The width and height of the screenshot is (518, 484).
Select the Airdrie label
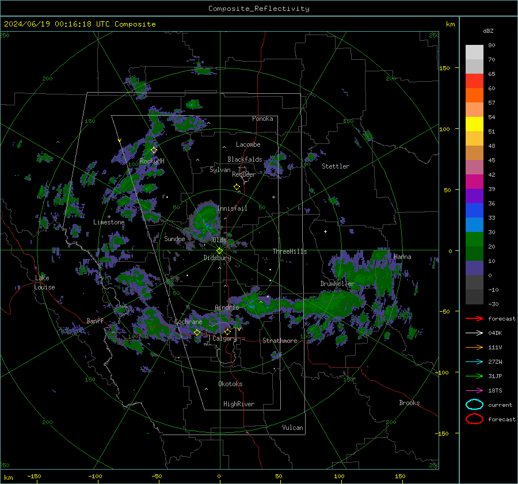pos(227,307)
